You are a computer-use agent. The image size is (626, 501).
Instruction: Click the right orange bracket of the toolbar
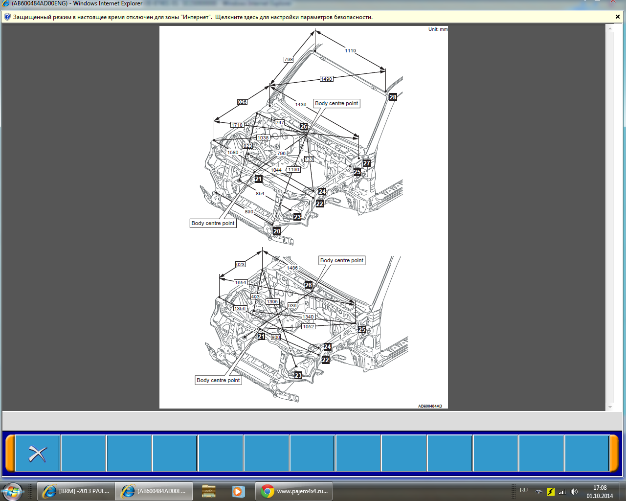point(614,454)
